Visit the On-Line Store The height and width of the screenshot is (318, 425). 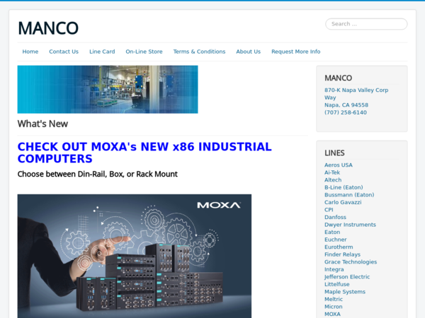pyautogui.click(x=144, y=52)
